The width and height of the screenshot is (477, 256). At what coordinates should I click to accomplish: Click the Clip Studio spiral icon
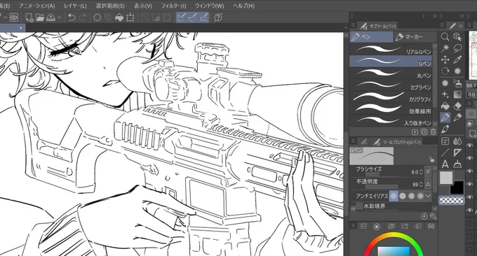pyautogui.click(x=14, y=17)
